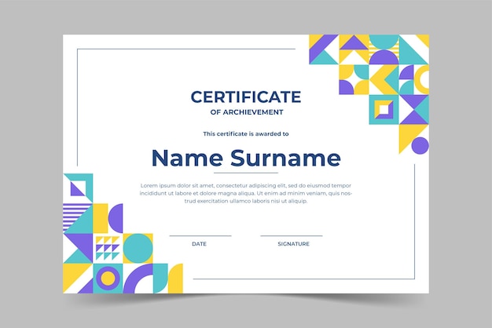Click the CERTIFICATE heading text
The height and width of the screenshot is (328, 492).
(246, 97)
